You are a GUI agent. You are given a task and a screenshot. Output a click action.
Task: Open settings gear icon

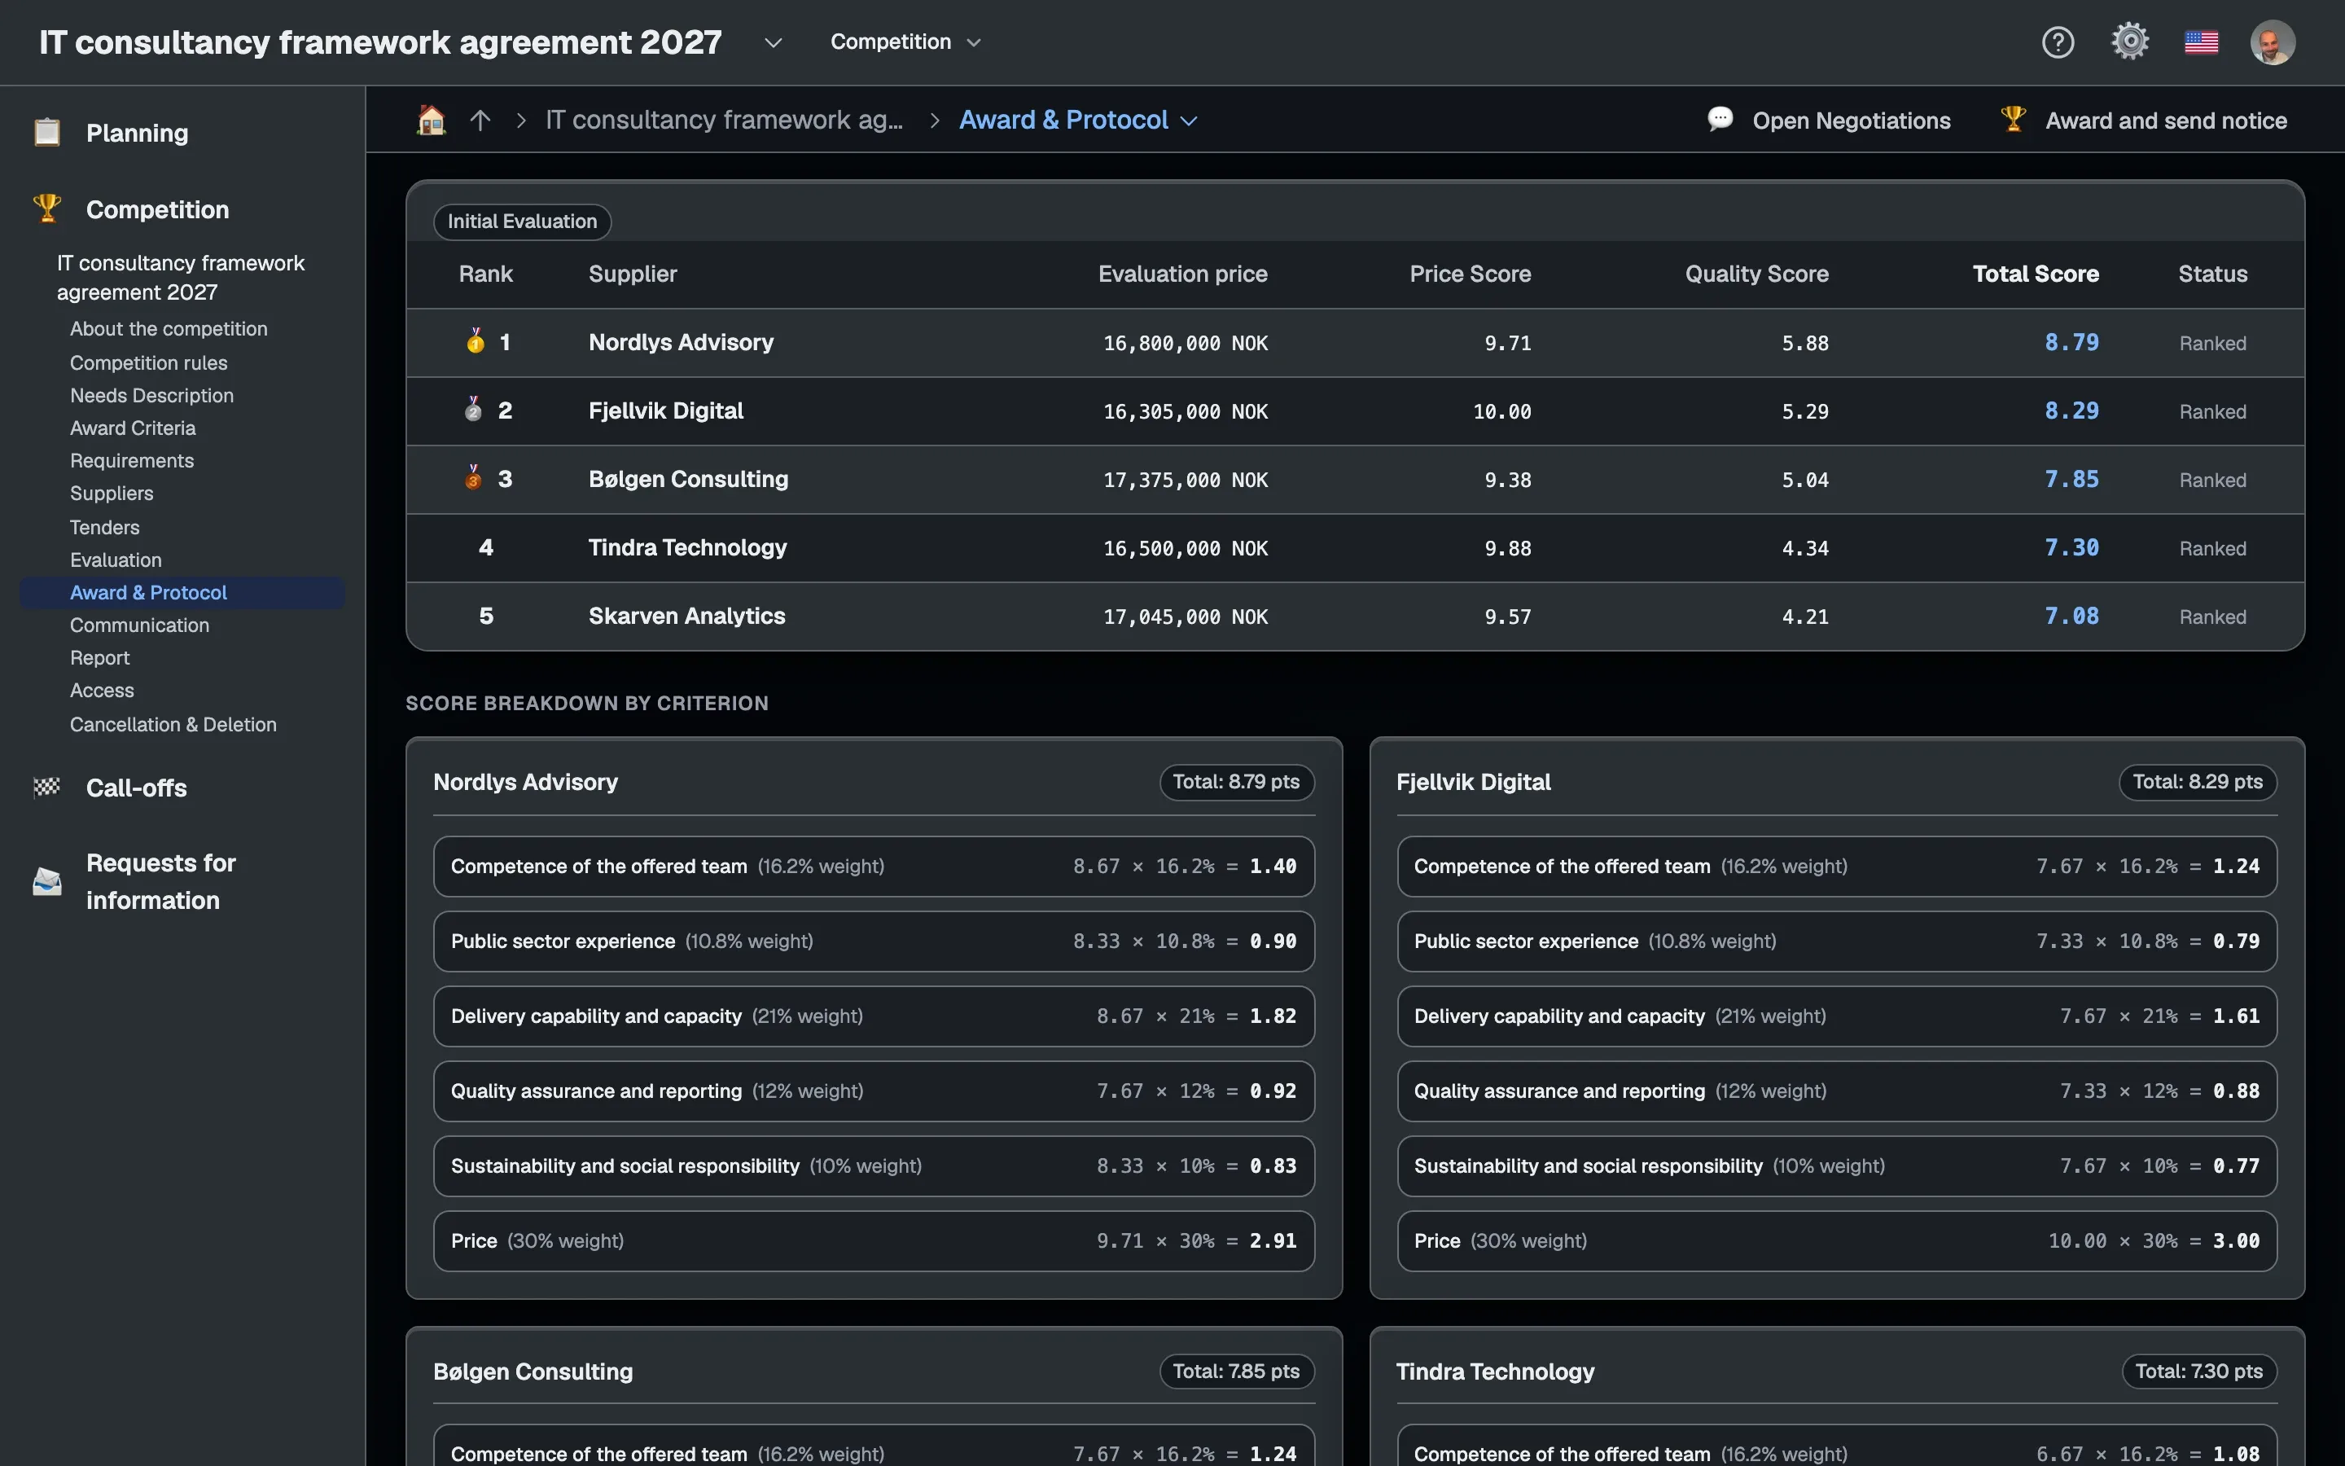(2130, 42)
